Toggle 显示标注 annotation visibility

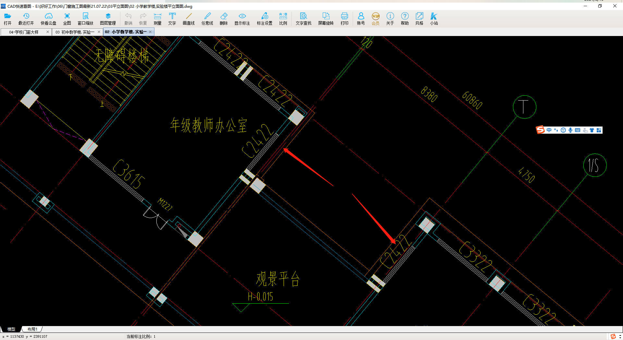242,19
